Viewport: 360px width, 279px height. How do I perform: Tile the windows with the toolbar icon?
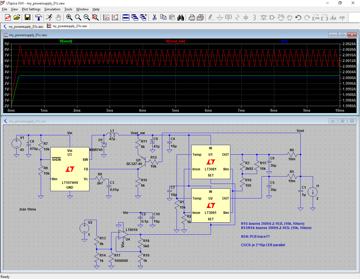tap(126, 17)
